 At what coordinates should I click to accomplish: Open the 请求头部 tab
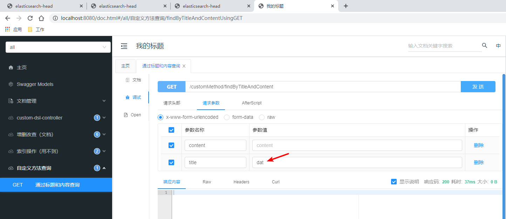click(x=172, y=103)
